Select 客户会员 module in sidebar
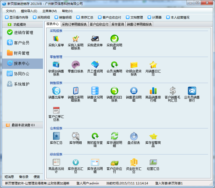This screenshot has width=215, height=188. click(x=22, y=43)
